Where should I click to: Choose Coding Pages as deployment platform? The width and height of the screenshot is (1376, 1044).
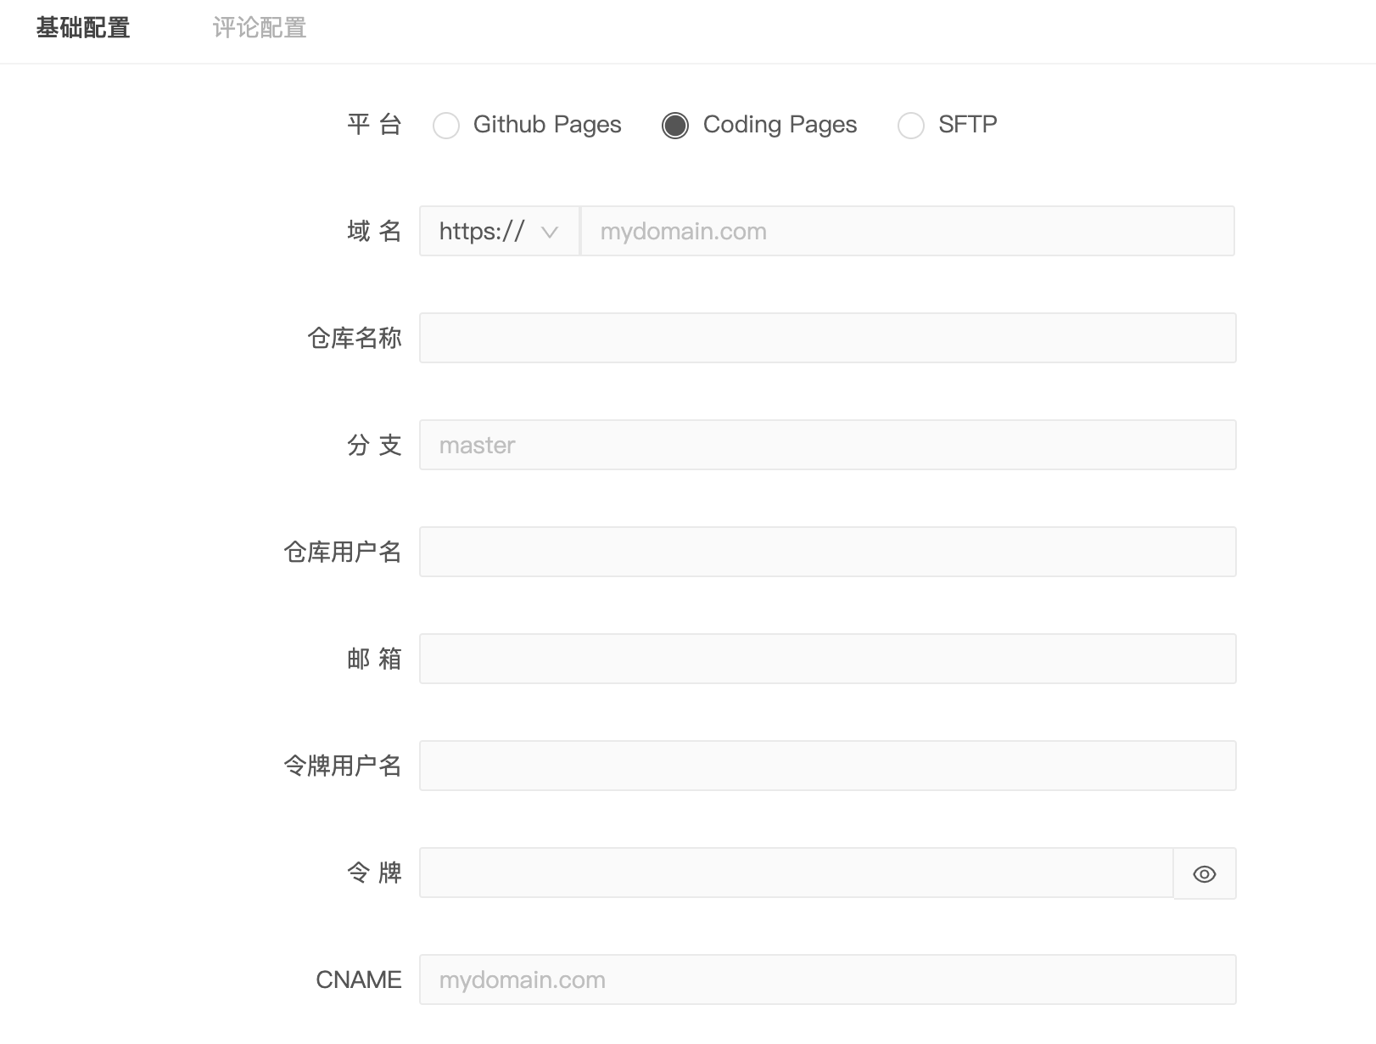pos(675,125)
